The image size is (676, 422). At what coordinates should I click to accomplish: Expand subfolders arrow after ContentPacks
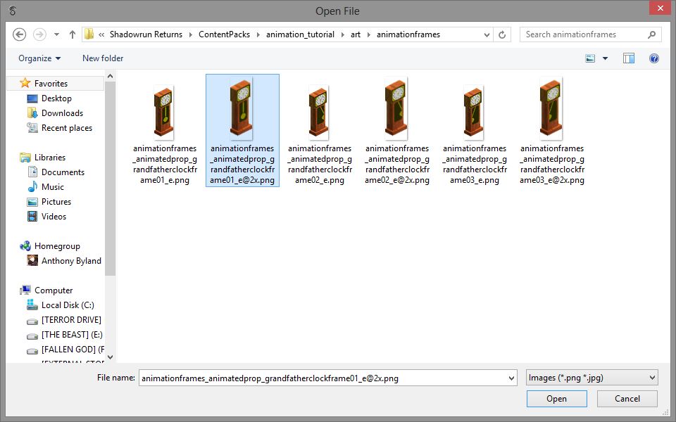258,34
